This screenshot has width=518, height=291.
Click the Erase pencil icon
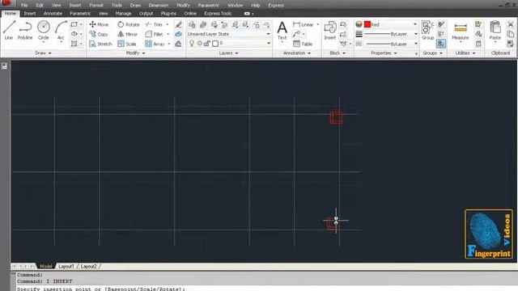tap(178, 24)
